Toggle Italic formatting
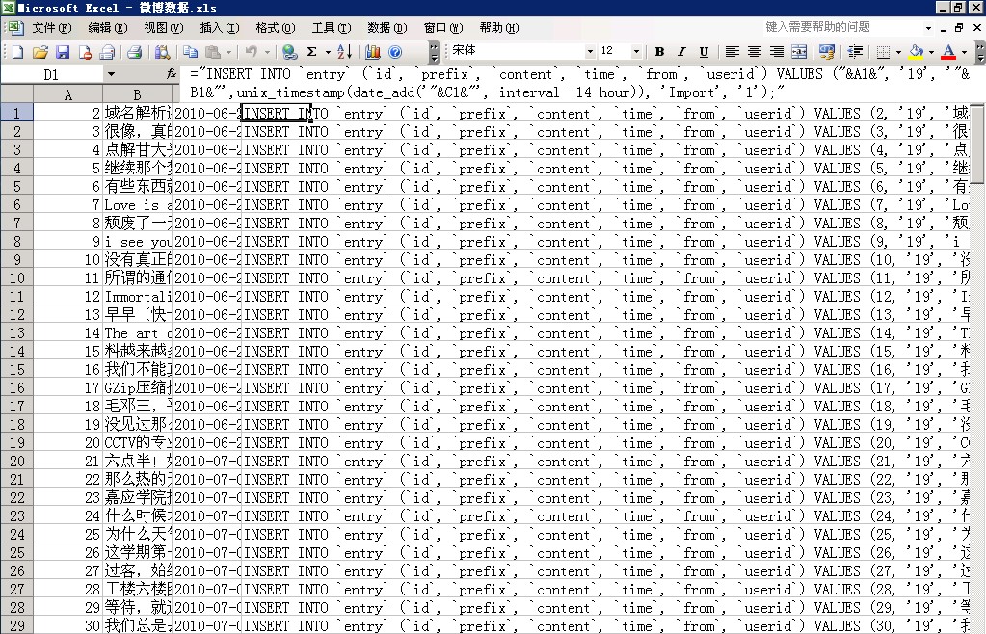 click(681, 52)
